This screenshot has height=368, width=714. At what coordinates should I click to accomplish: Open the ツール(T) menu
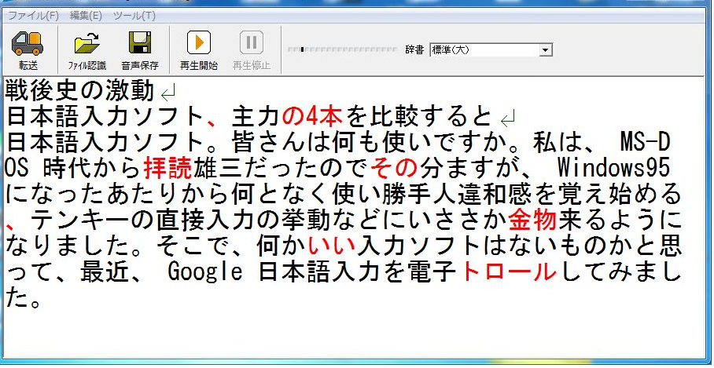point(134,16)
